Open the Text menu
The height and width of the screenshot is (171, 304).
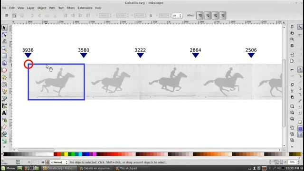[61, 8]
